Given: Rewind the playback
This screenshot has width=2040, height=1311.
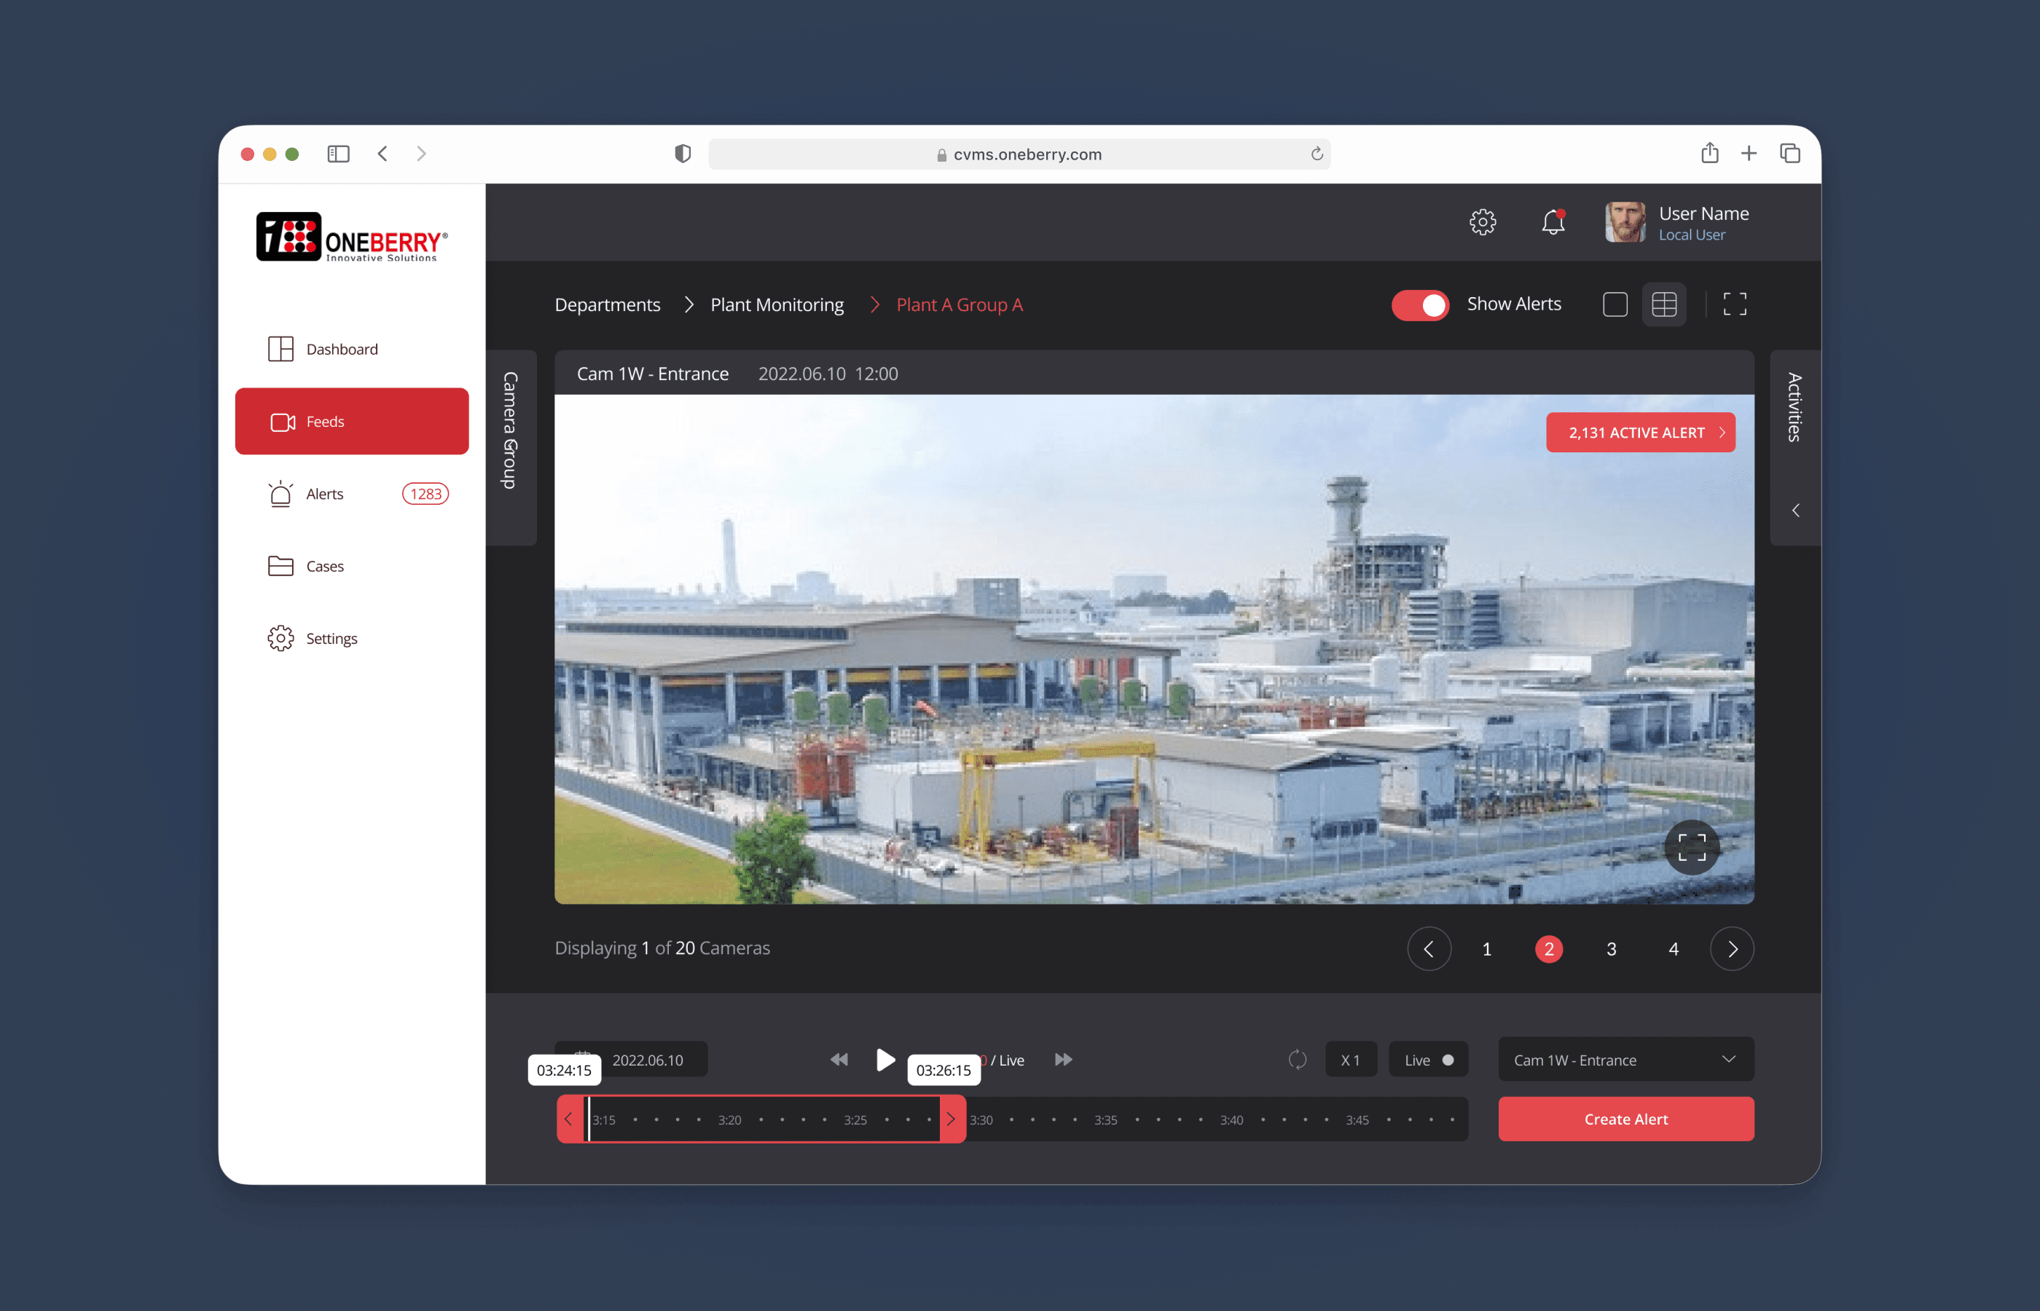Looking at the screenshot, I should 839,1060.
